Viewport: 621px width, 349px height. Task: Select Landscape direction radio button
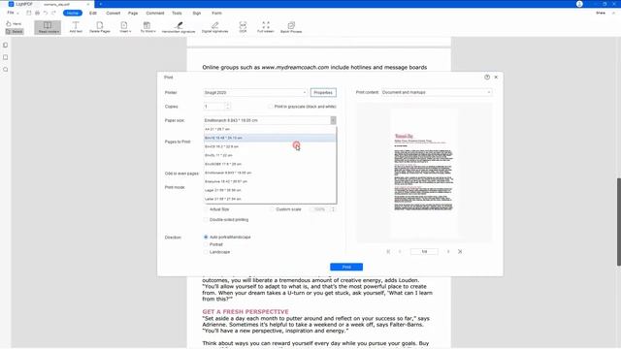(206, 252)
